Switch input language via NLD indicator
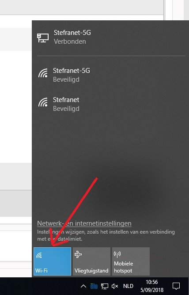Screen dimensions: 189x295 (x=128, y=286)
